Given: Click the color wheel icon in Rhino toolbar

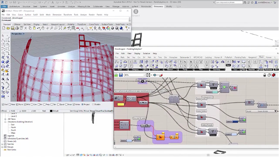Looking at the screenshot, I should coord(108,28).
